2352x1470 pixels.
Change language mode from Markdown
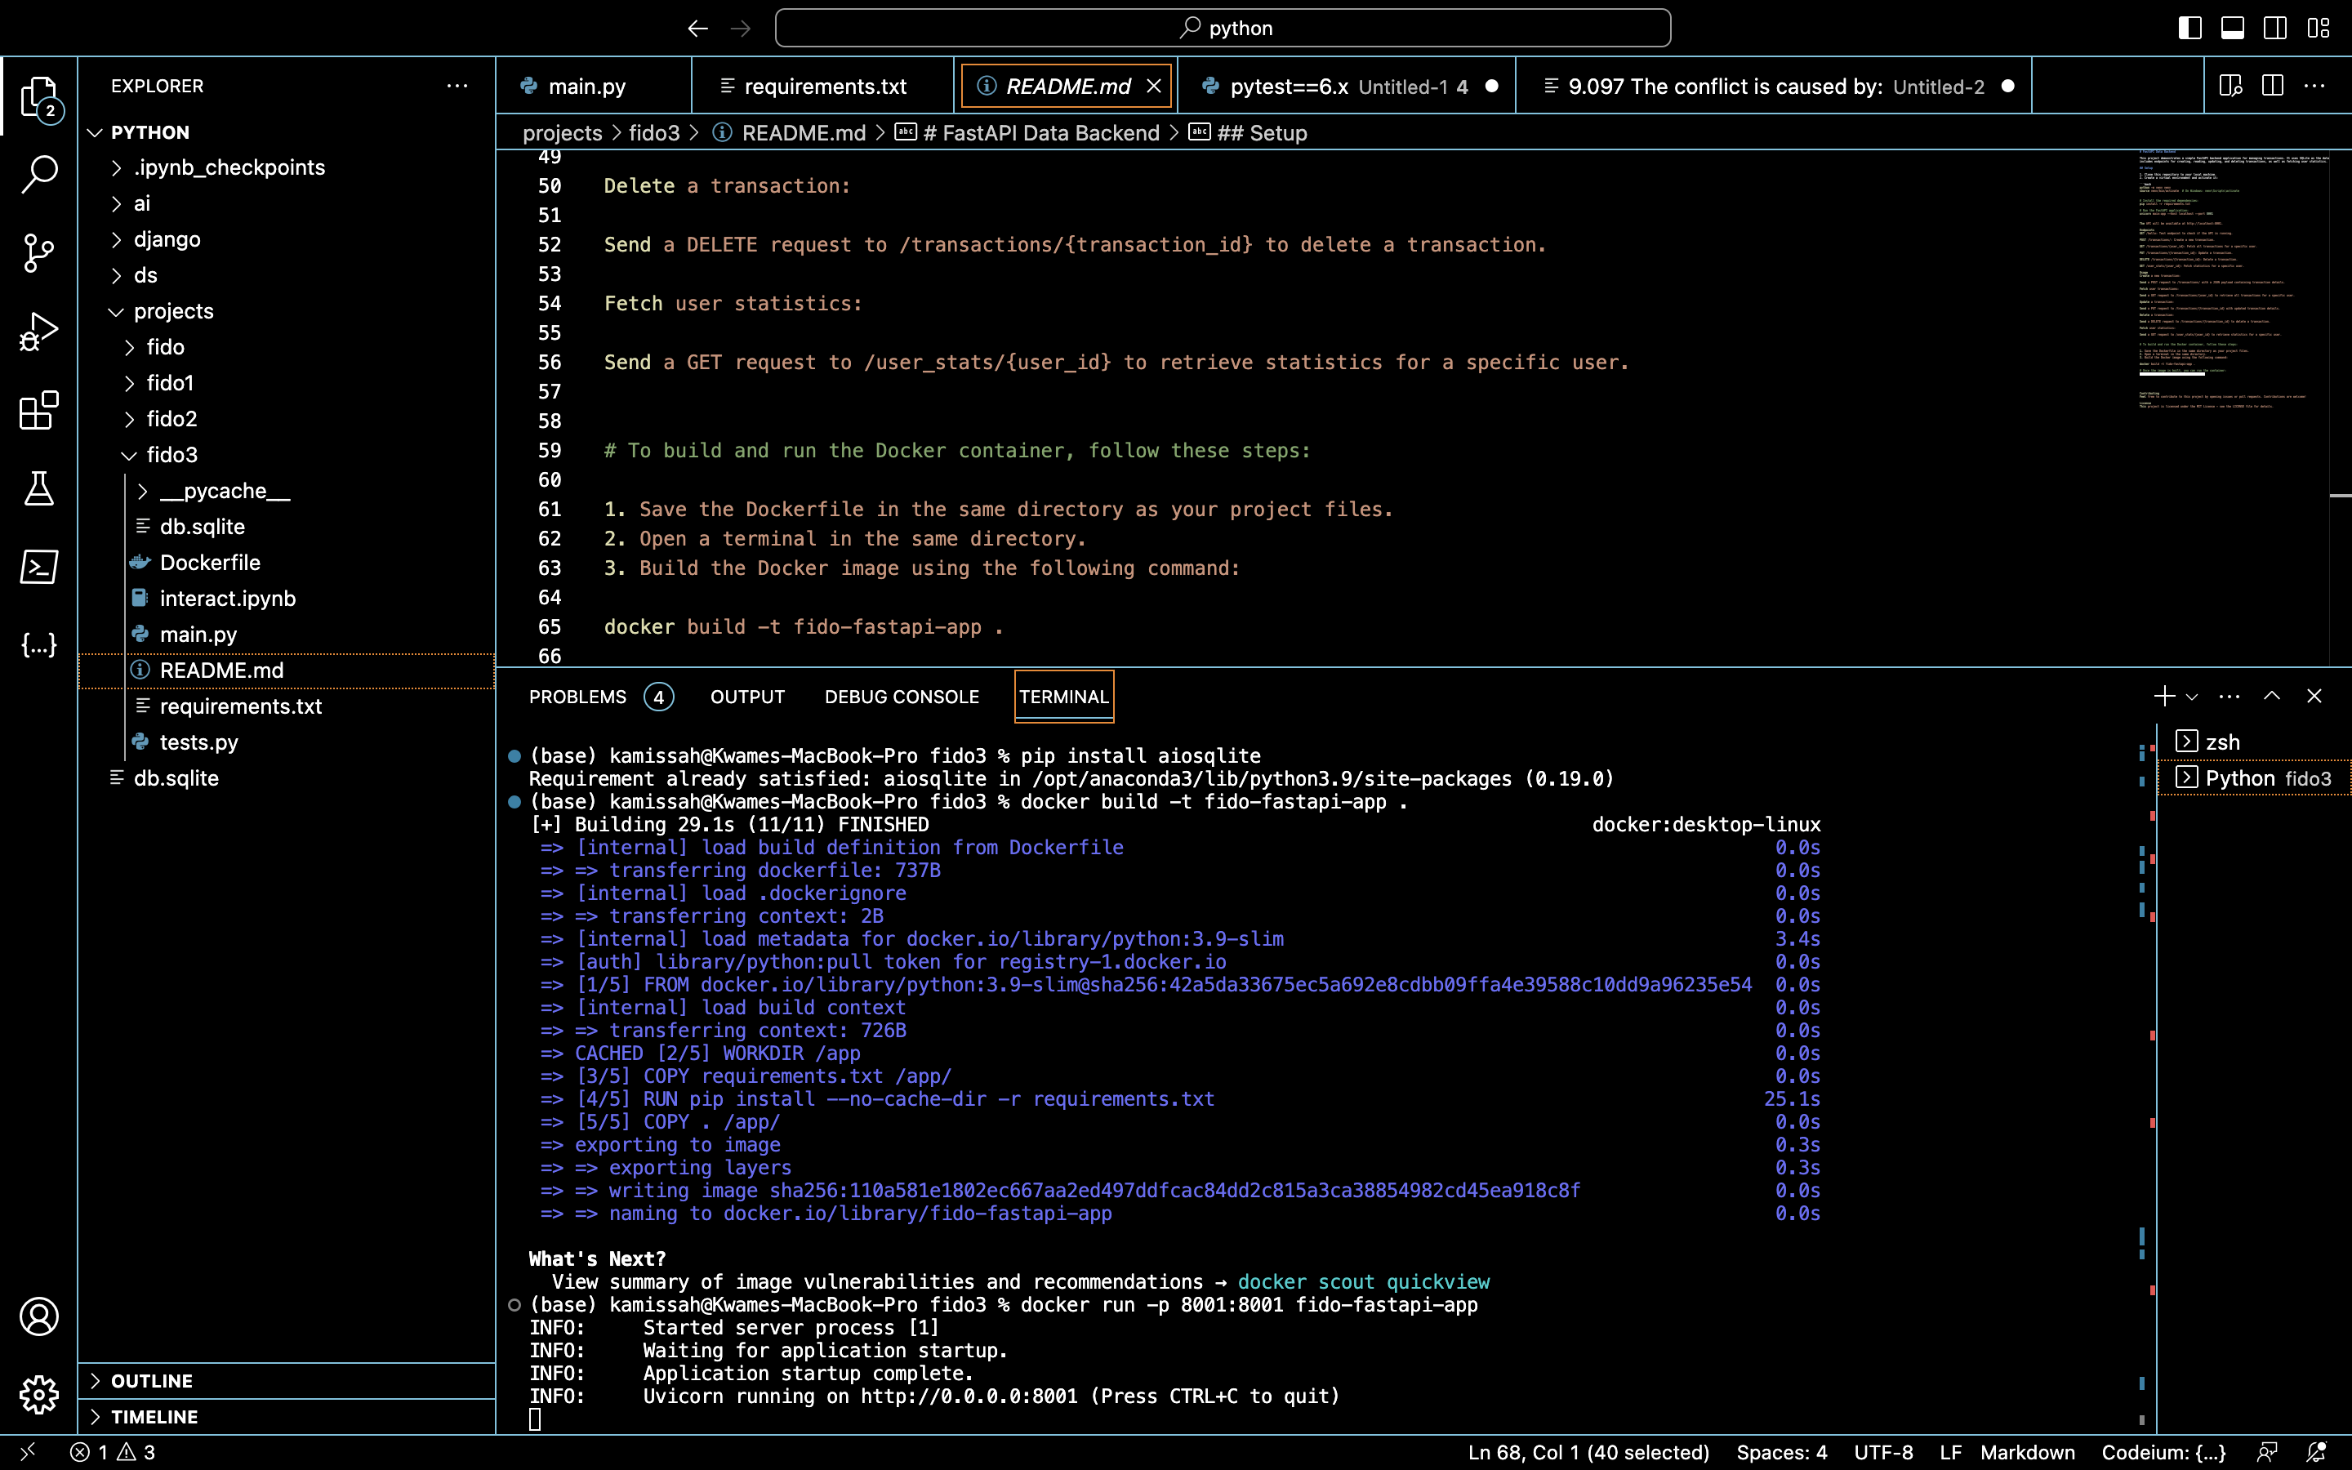(x=2028, y=1451)
